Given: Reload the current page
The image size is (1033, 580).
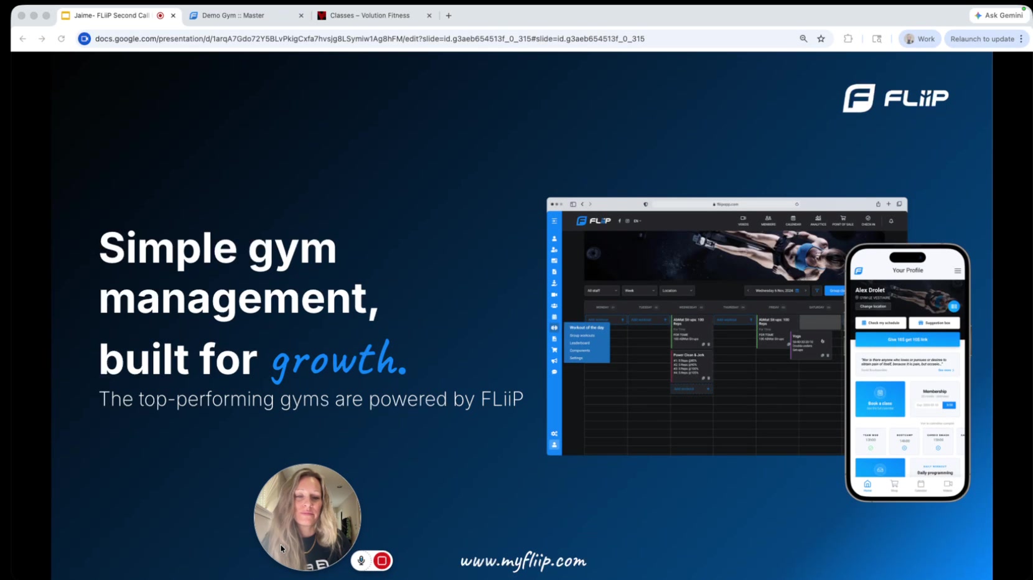Looking at the screenshot, I should pos(61,39).
